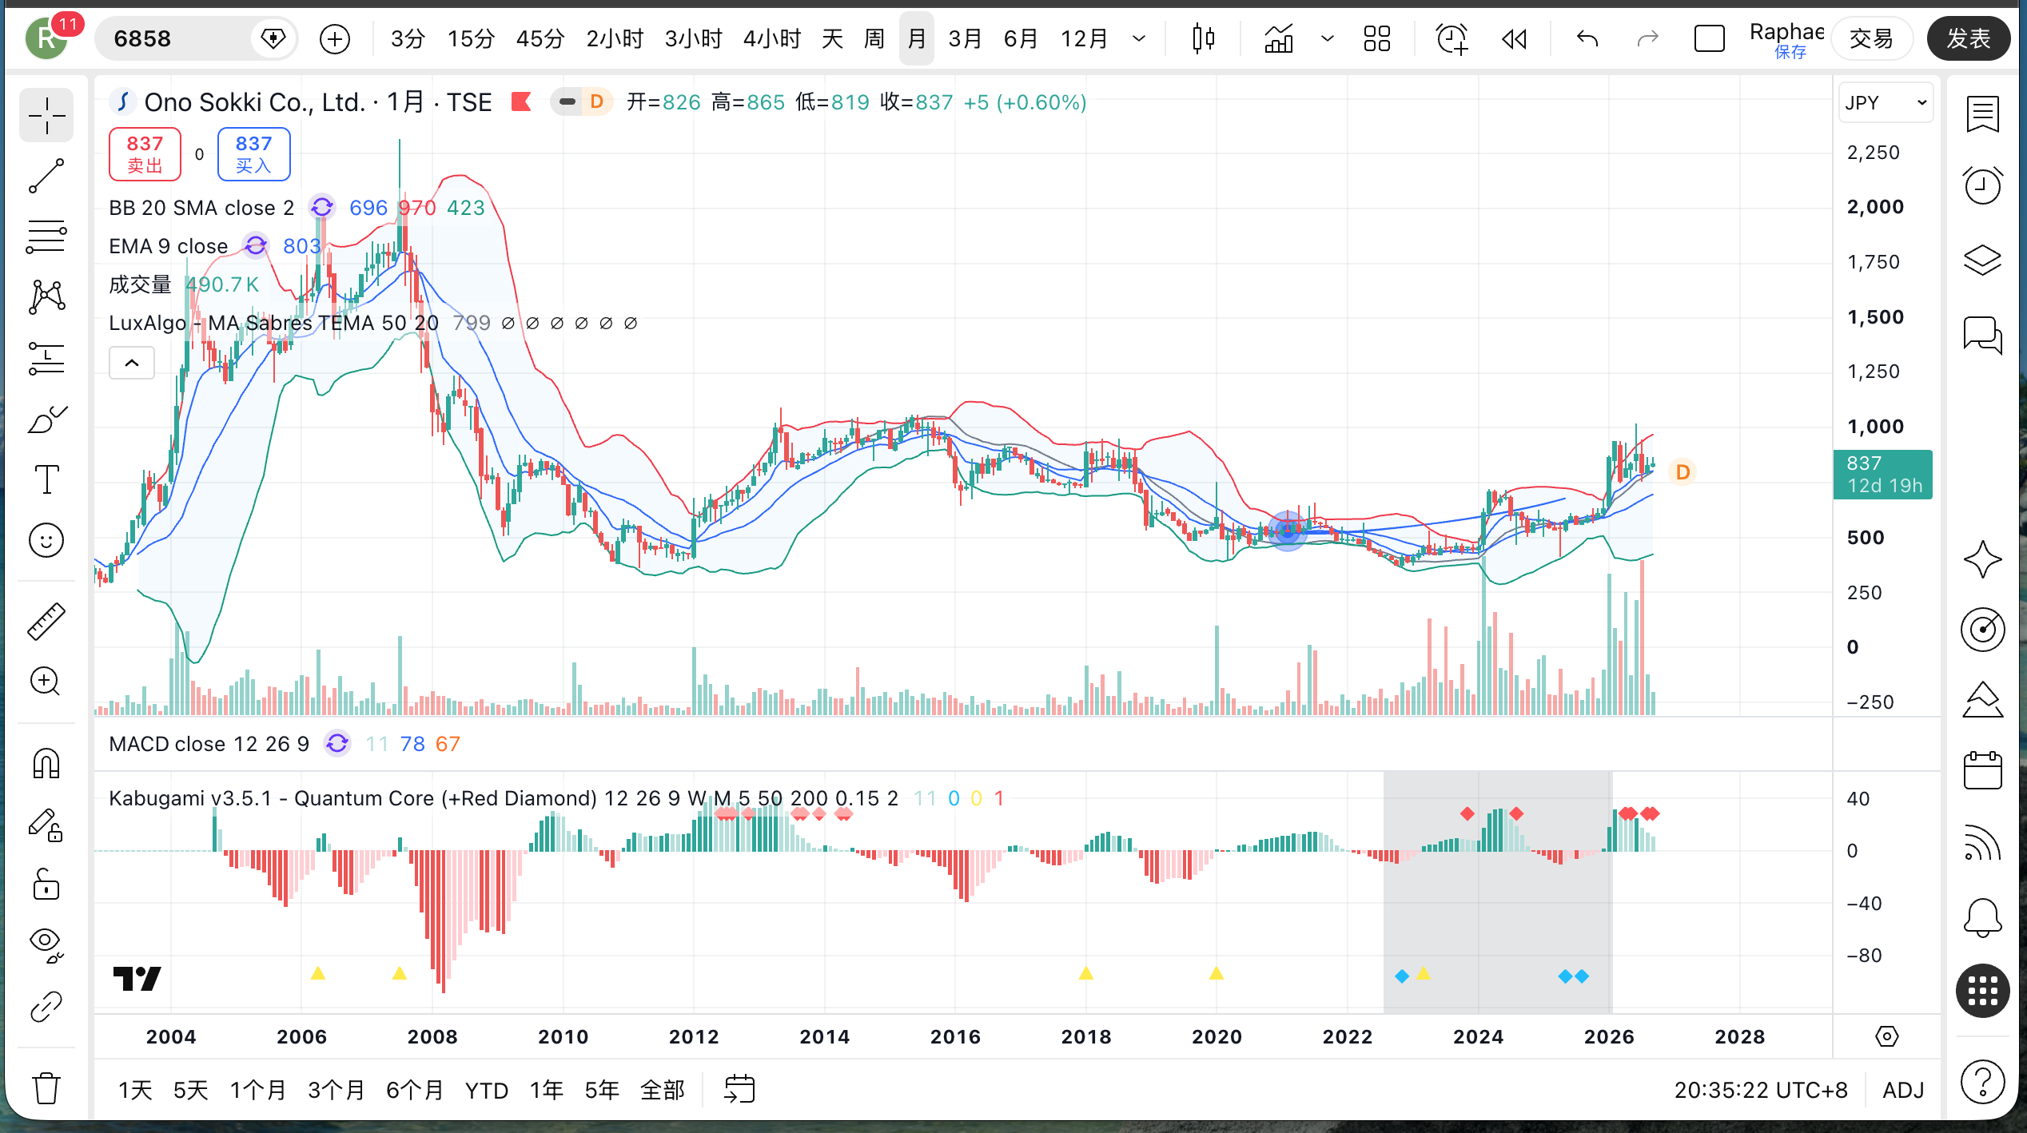Click the current price label 837
Viewport: 2027px width, 1133px height.
coord(1882,475)
